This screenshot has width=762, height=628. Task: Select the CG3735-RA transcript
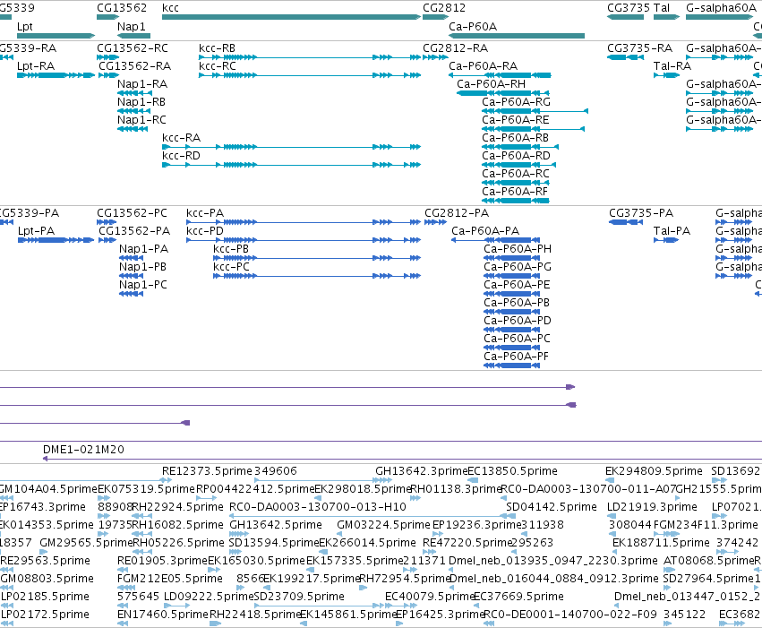[625, 57]
